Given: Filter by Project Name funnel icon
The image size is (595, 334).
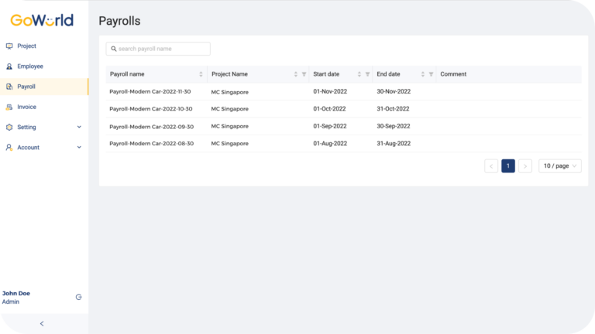Looking at the screenshot, I should click(304, 74).
